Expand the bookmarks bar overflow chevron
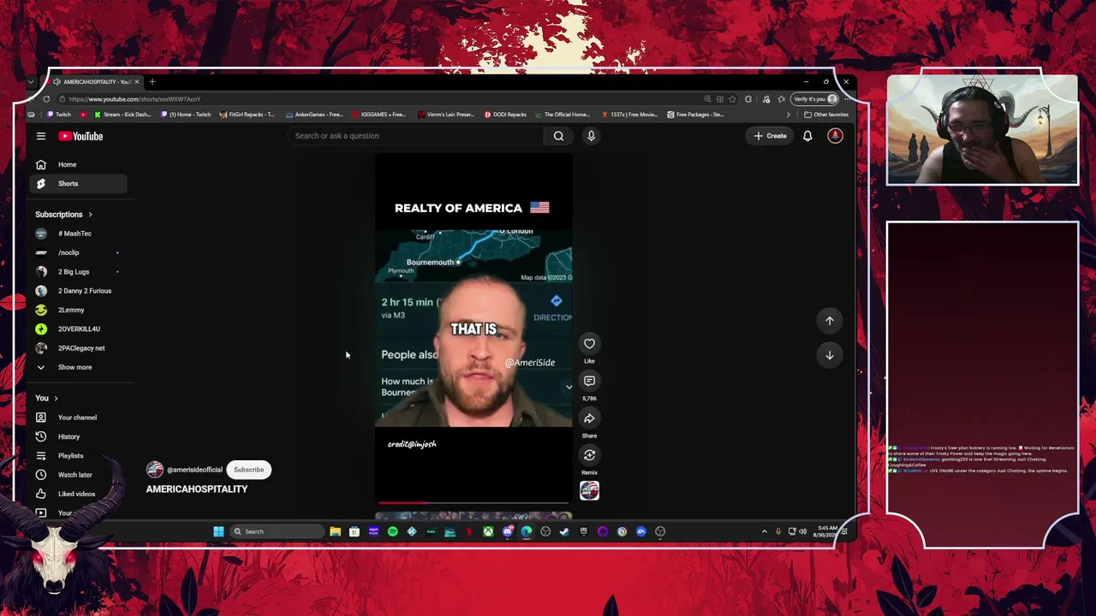 point(789,115)
